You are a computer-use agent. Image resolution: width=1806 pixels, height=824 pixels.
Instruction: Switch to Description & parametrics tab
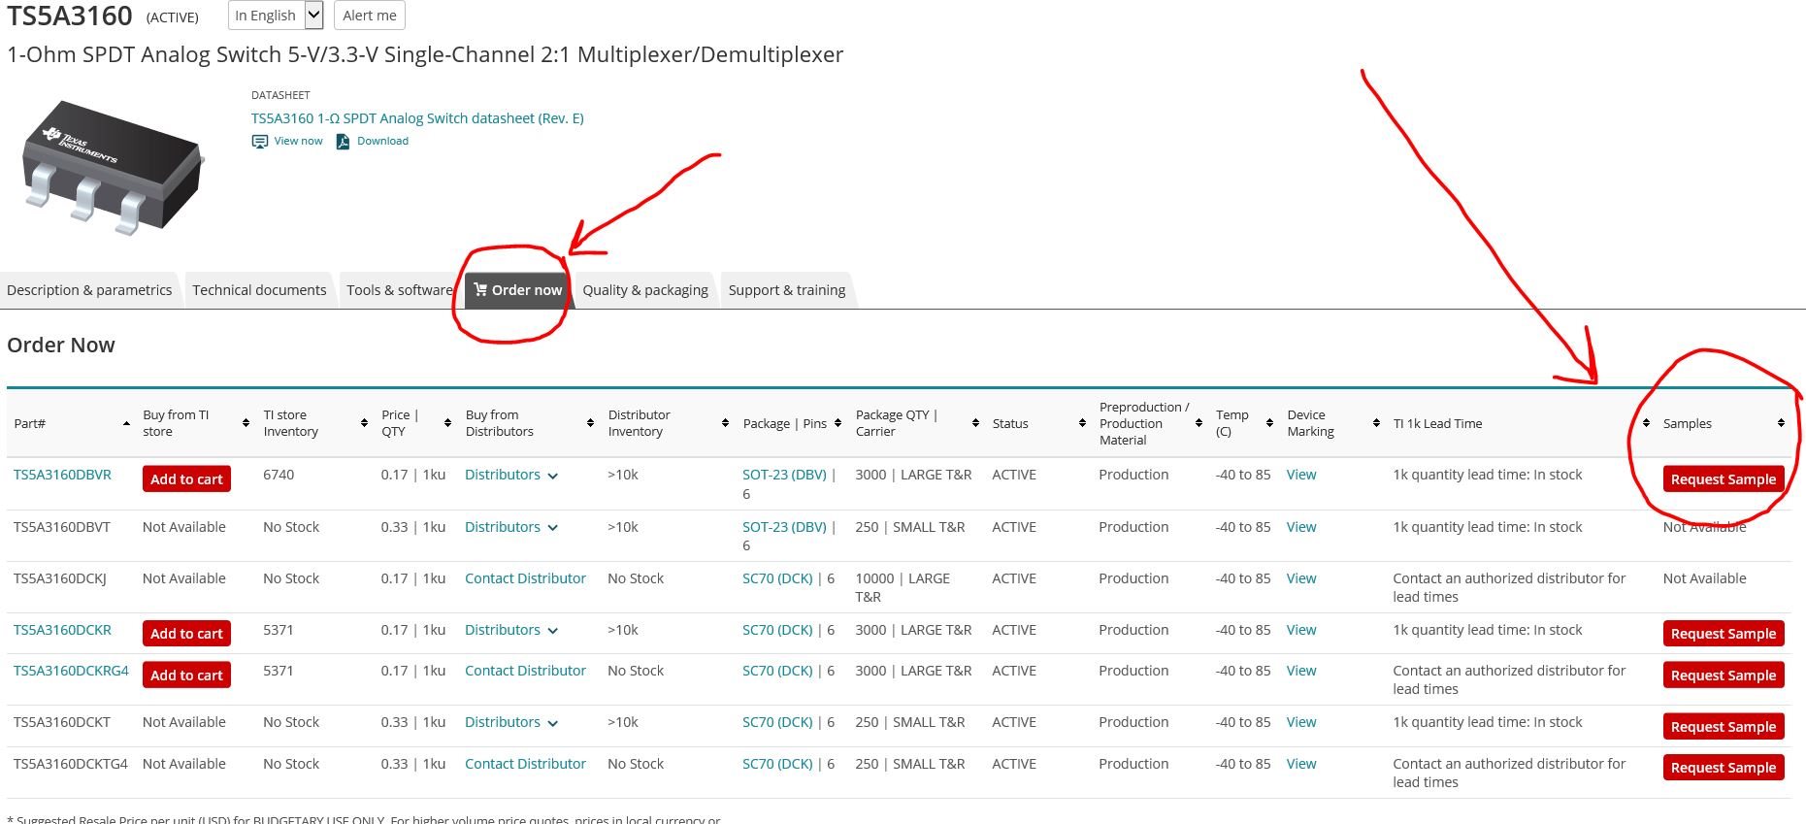[x=89, y=290]
